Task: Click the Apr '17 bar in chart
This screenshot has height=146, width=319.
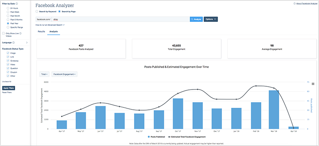Action: [62, 125]
